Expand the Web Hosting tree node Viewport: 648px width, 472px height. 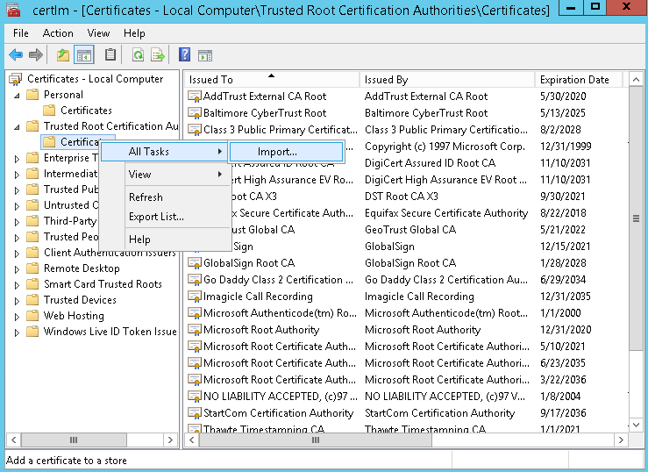pyautogui.click(x=18, y=316)
